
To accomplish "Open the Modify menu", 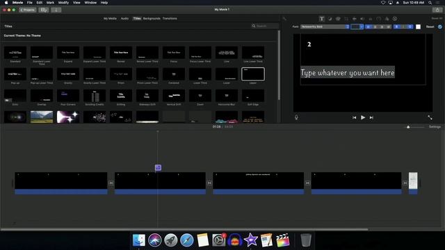I will (x=63, y=3).
